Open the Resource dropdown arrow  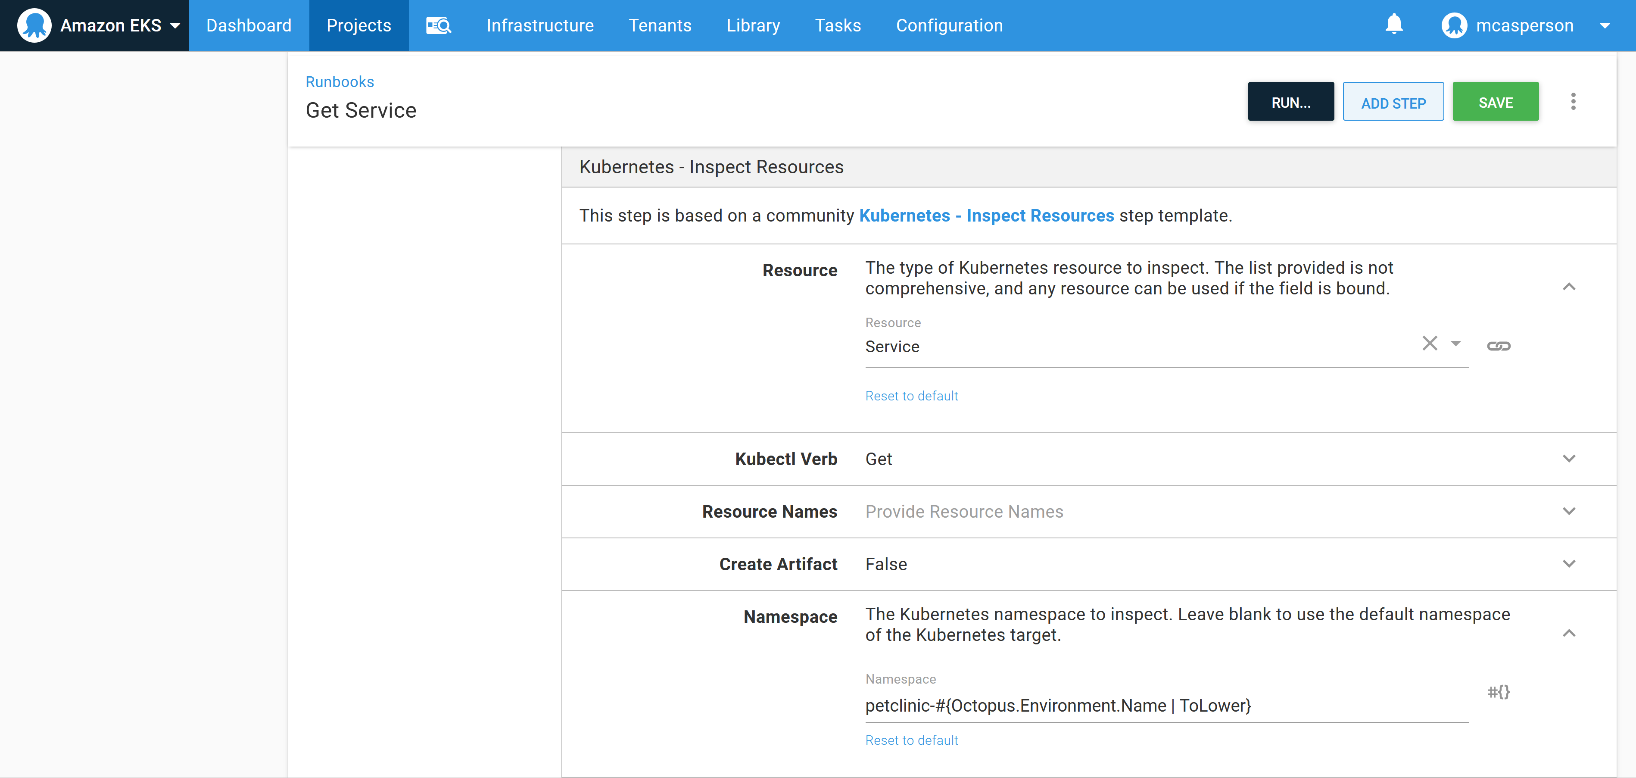pyautogui.click(x=1455, y=344)
